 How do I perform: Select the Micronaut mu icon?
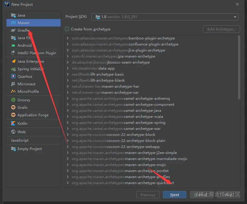pyautogui.click(x=13, y=84)
